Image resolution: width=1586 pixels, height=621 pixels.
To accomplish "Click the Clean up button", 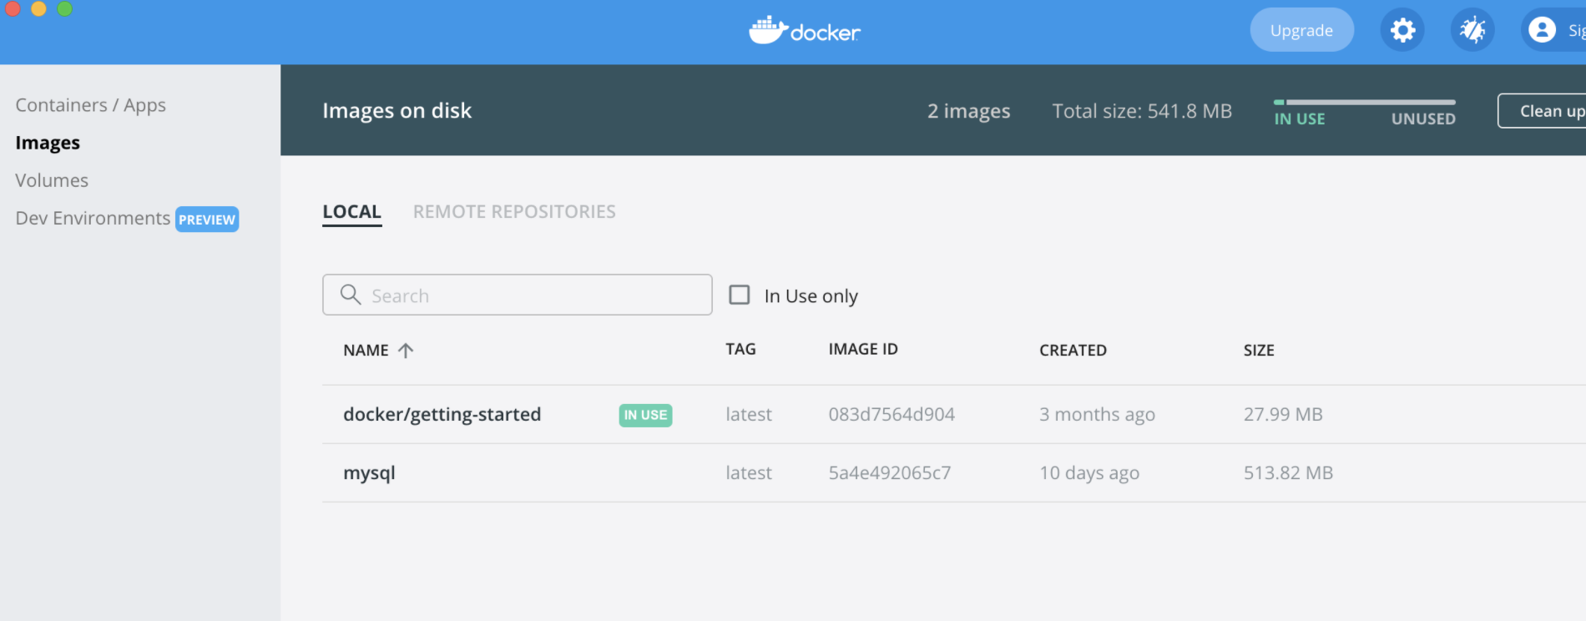I will (x=1543, y=111).
